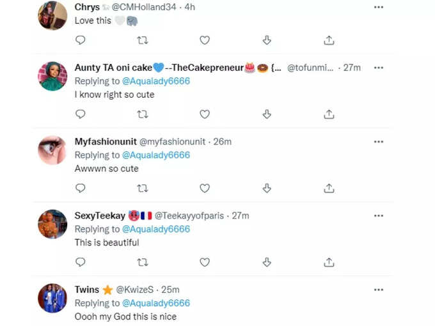Screen dimensions: 435x326
Task: Like the SexyTeekay "This is beautiful" tweet
Action: point(205,262)
